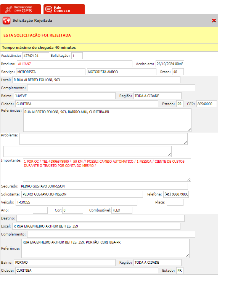230x290 pixels.
Task: Click the origin Cidade field CURITIBA
Action: tap(87, 104)
